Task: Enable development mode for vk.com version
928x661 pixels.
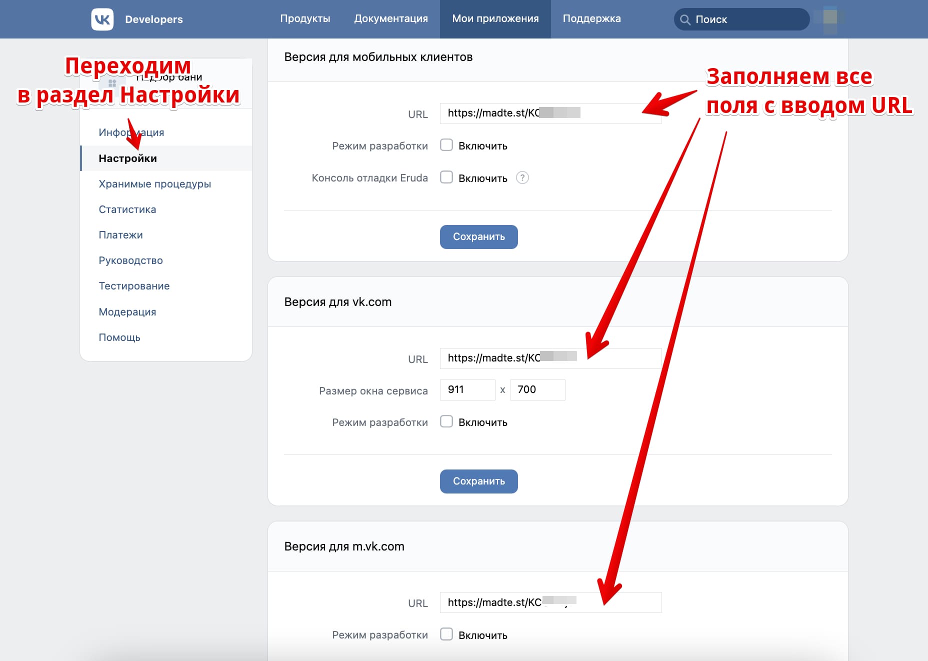Action: (446, 421)
